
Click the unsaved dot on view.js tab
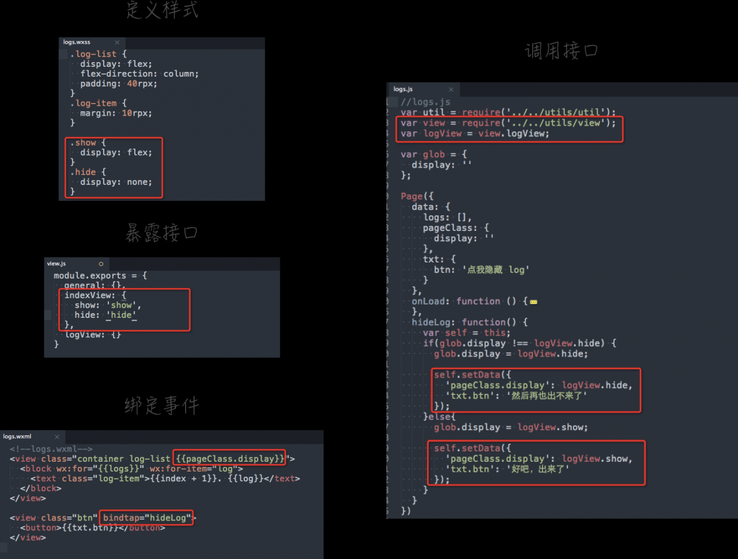point(101,264)
